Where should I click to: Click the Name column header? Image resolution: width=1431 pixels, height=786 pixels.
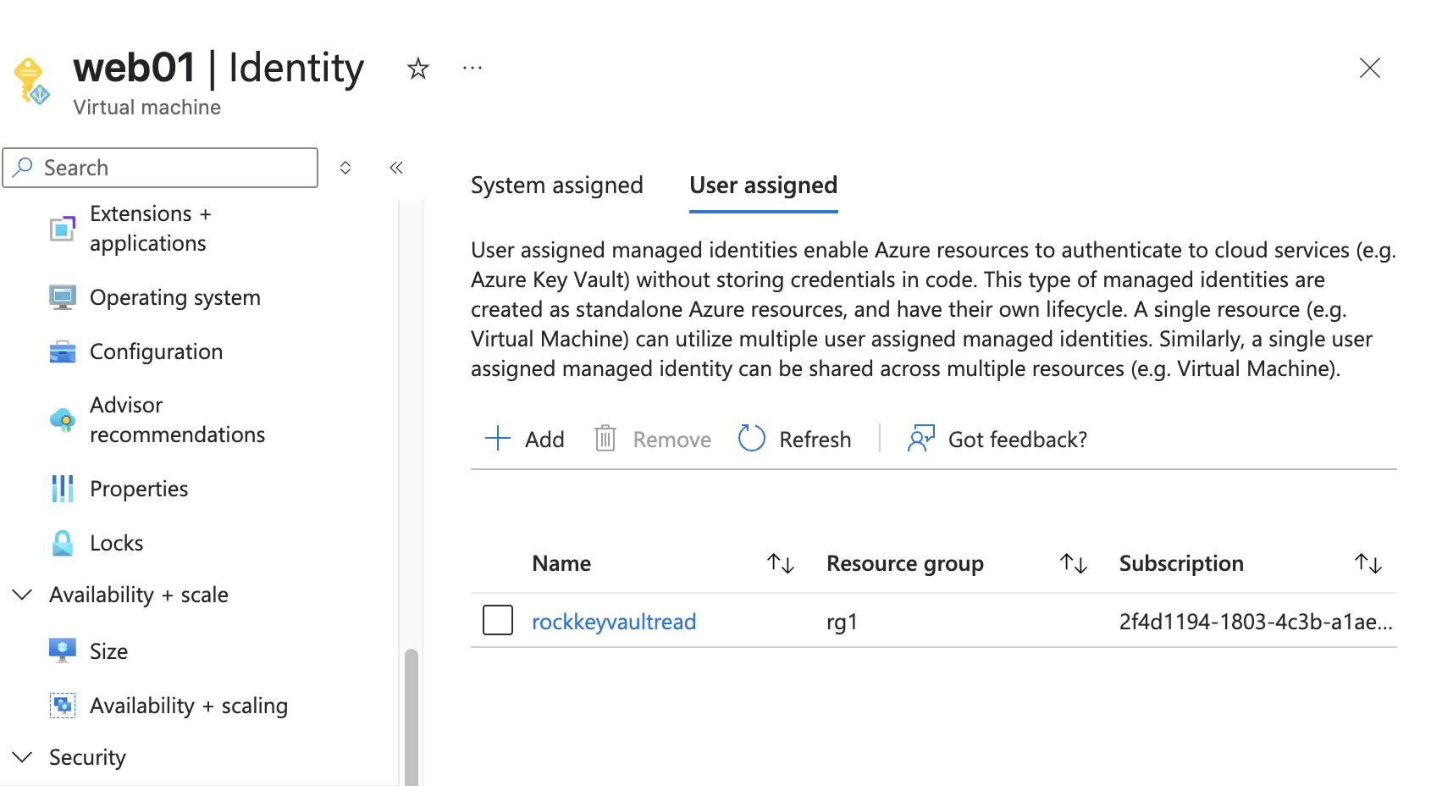[x=562, y=563]
